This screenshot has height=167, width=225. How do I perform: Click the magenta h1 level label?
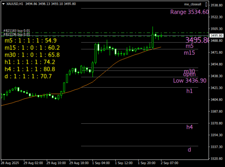[x=189, y=91]
